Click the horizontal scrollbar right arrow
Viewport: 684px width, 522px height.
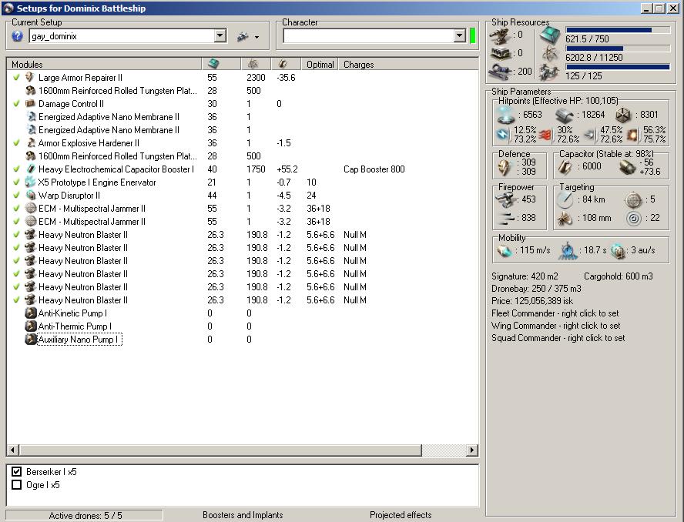pyautogui.click(x=472, y=450)
